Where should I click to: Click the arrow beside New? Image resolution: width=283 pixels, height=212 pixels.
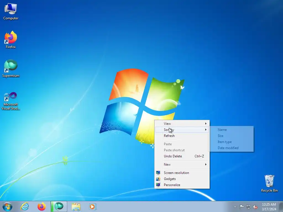tap(206, 165)
